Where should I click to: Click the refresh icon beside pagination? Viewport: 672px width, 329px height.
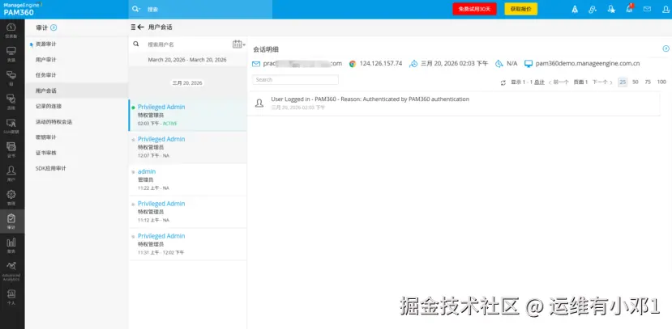(x=503, y=82)
